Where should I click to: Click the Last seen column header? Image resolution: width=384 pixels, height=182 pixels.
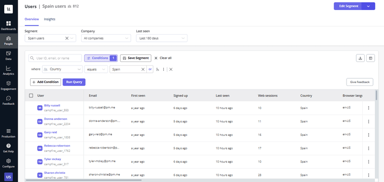[x=223, y=96]
